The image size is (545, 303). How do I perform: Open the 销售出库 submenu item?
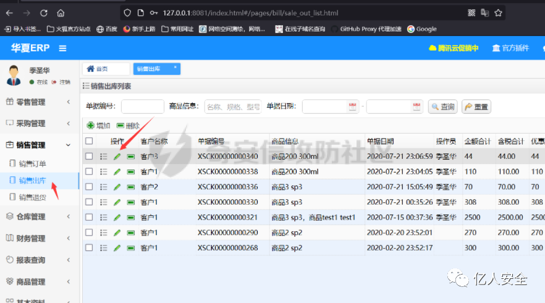click(39, 181)
